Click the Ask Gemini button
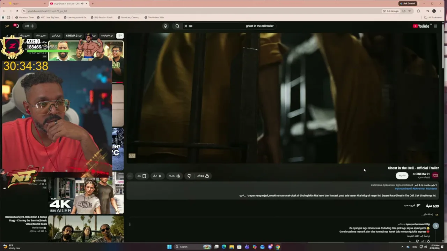This screenshot has width=447, height=251. 408,3
